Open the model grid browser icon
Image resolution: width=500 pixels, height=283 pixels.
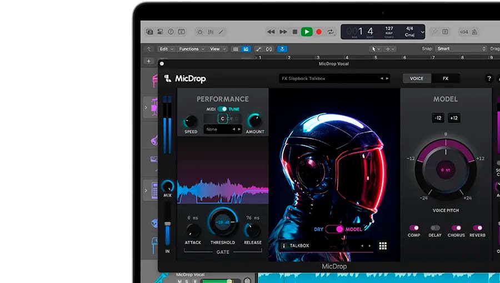(x=383, y=246)
